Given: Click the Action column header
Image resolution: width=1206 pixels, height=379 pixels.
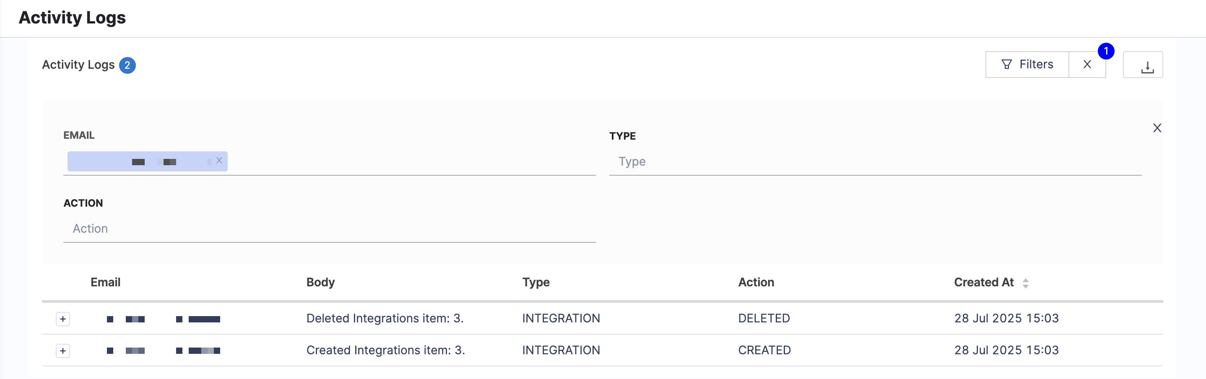Looking at the screenshot, I should point(756,283).
